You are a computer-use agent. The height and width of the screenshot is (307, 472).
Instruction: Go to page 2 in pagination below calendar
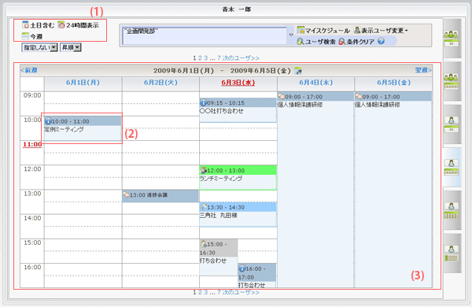(x=200, y=292)
